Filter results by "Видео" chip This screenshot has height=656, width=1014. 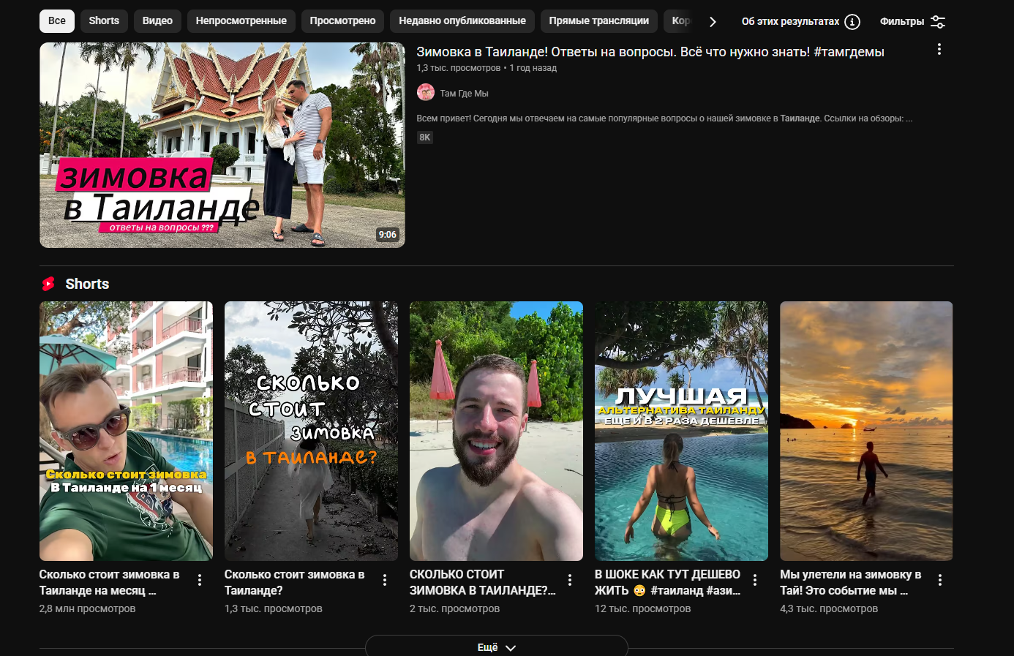(157, 21)
